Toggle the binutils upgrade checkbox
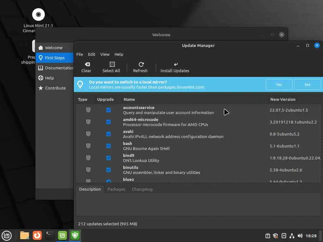The height and width of the screenshot is (242, 323). 109,170
